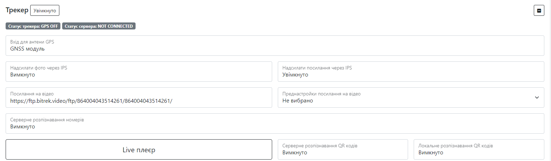Select the Не вибрано preset value
This screenshot has height=161, width=551.
[297, 101]
